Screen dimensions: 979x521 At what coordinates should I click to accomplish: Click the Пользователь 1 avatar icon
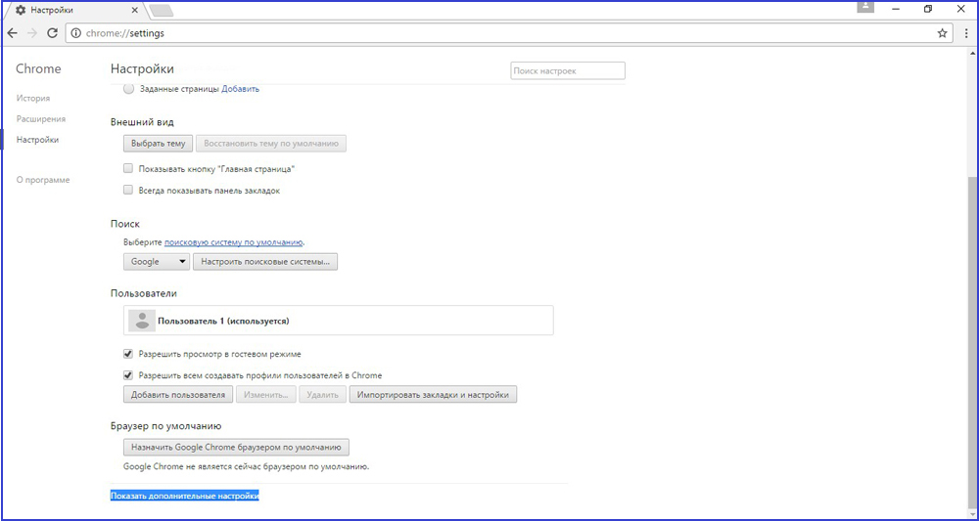coord(142,321)
